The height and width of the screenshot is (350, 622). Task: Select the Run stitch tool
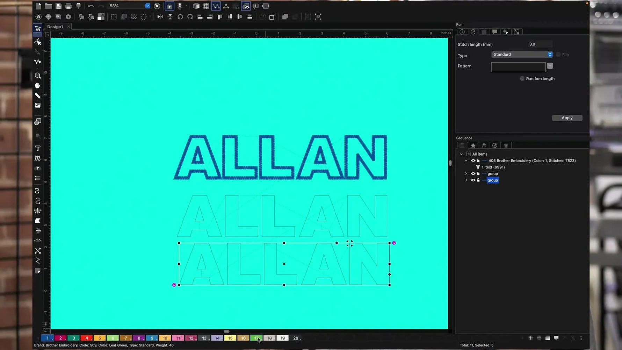coord(37,191)
